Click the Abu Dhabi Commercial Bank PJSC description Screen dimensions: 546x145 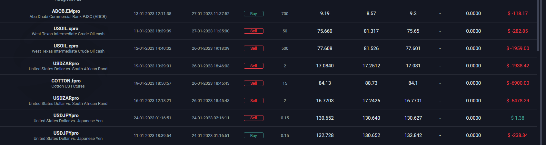pyautogui.click(x=68, y=17)
